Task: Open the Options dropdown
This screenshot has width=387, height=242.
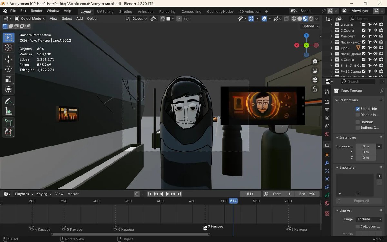Action: pos(310,26)
